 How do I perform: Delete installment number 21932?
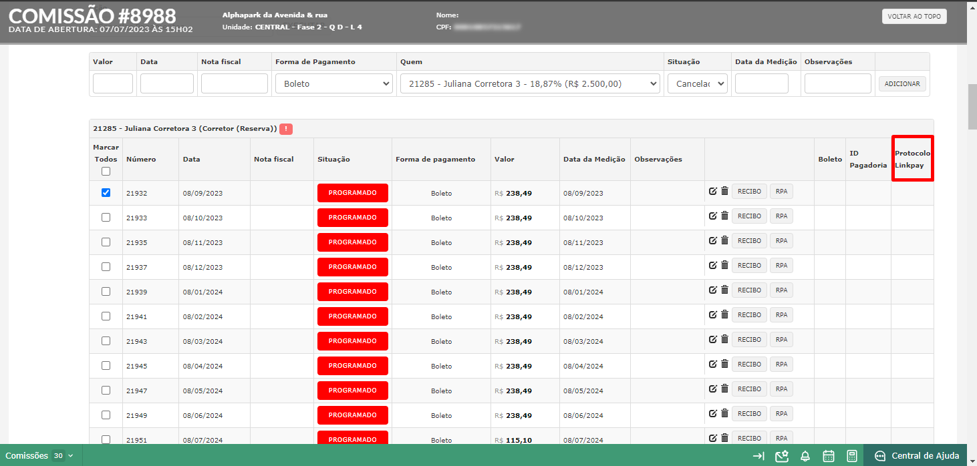point(724,192)
